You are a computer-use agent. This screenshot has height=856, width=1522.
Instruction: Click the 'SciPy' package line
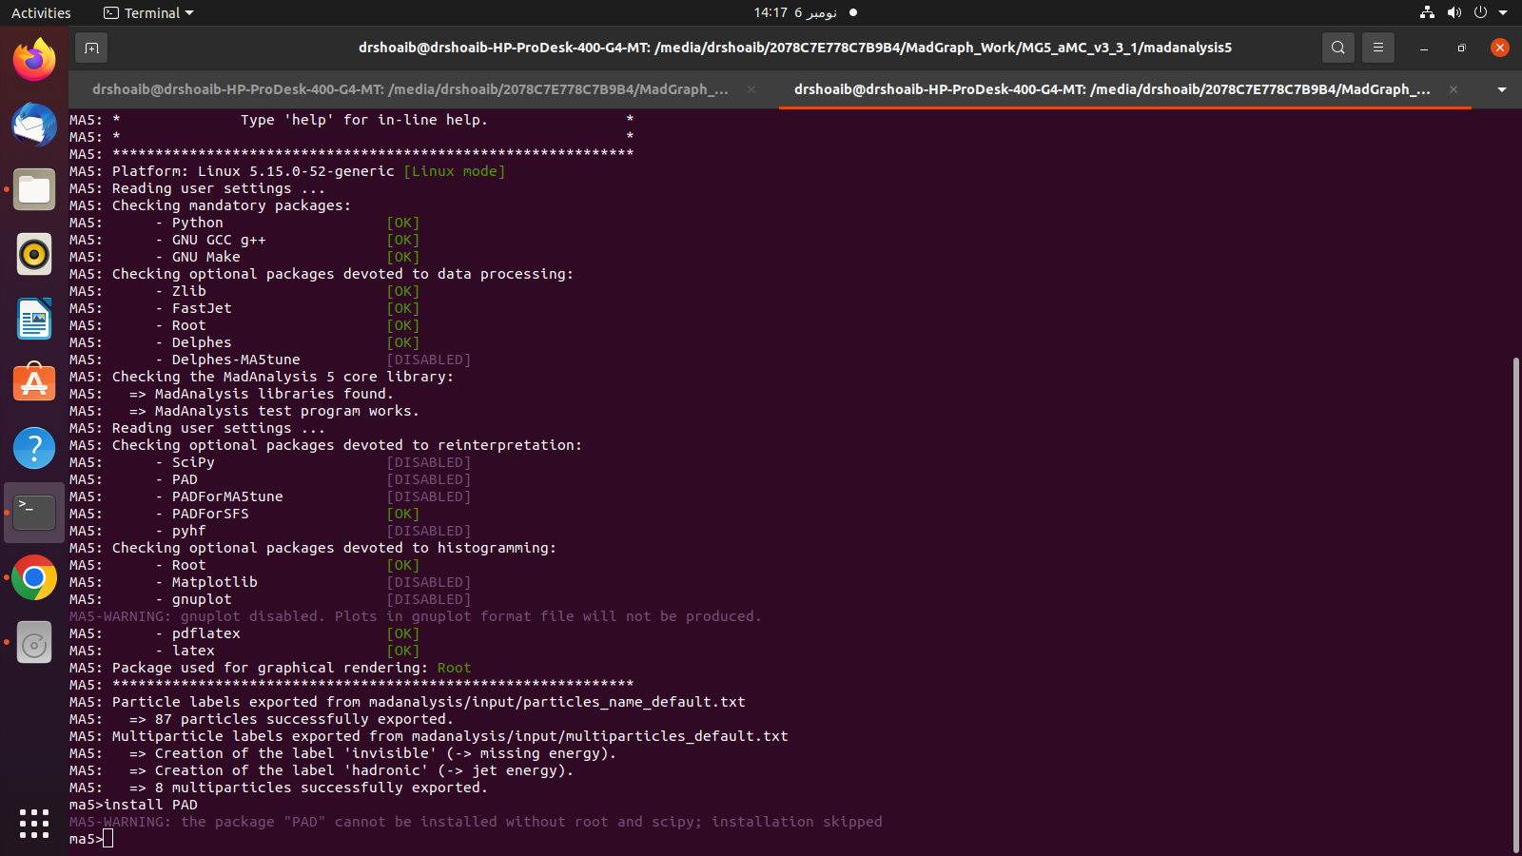pyautogui.click(x=270, y=462)
